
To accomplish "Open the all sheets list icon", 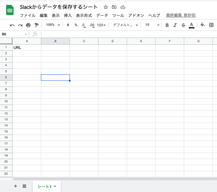I will (24, 186).
